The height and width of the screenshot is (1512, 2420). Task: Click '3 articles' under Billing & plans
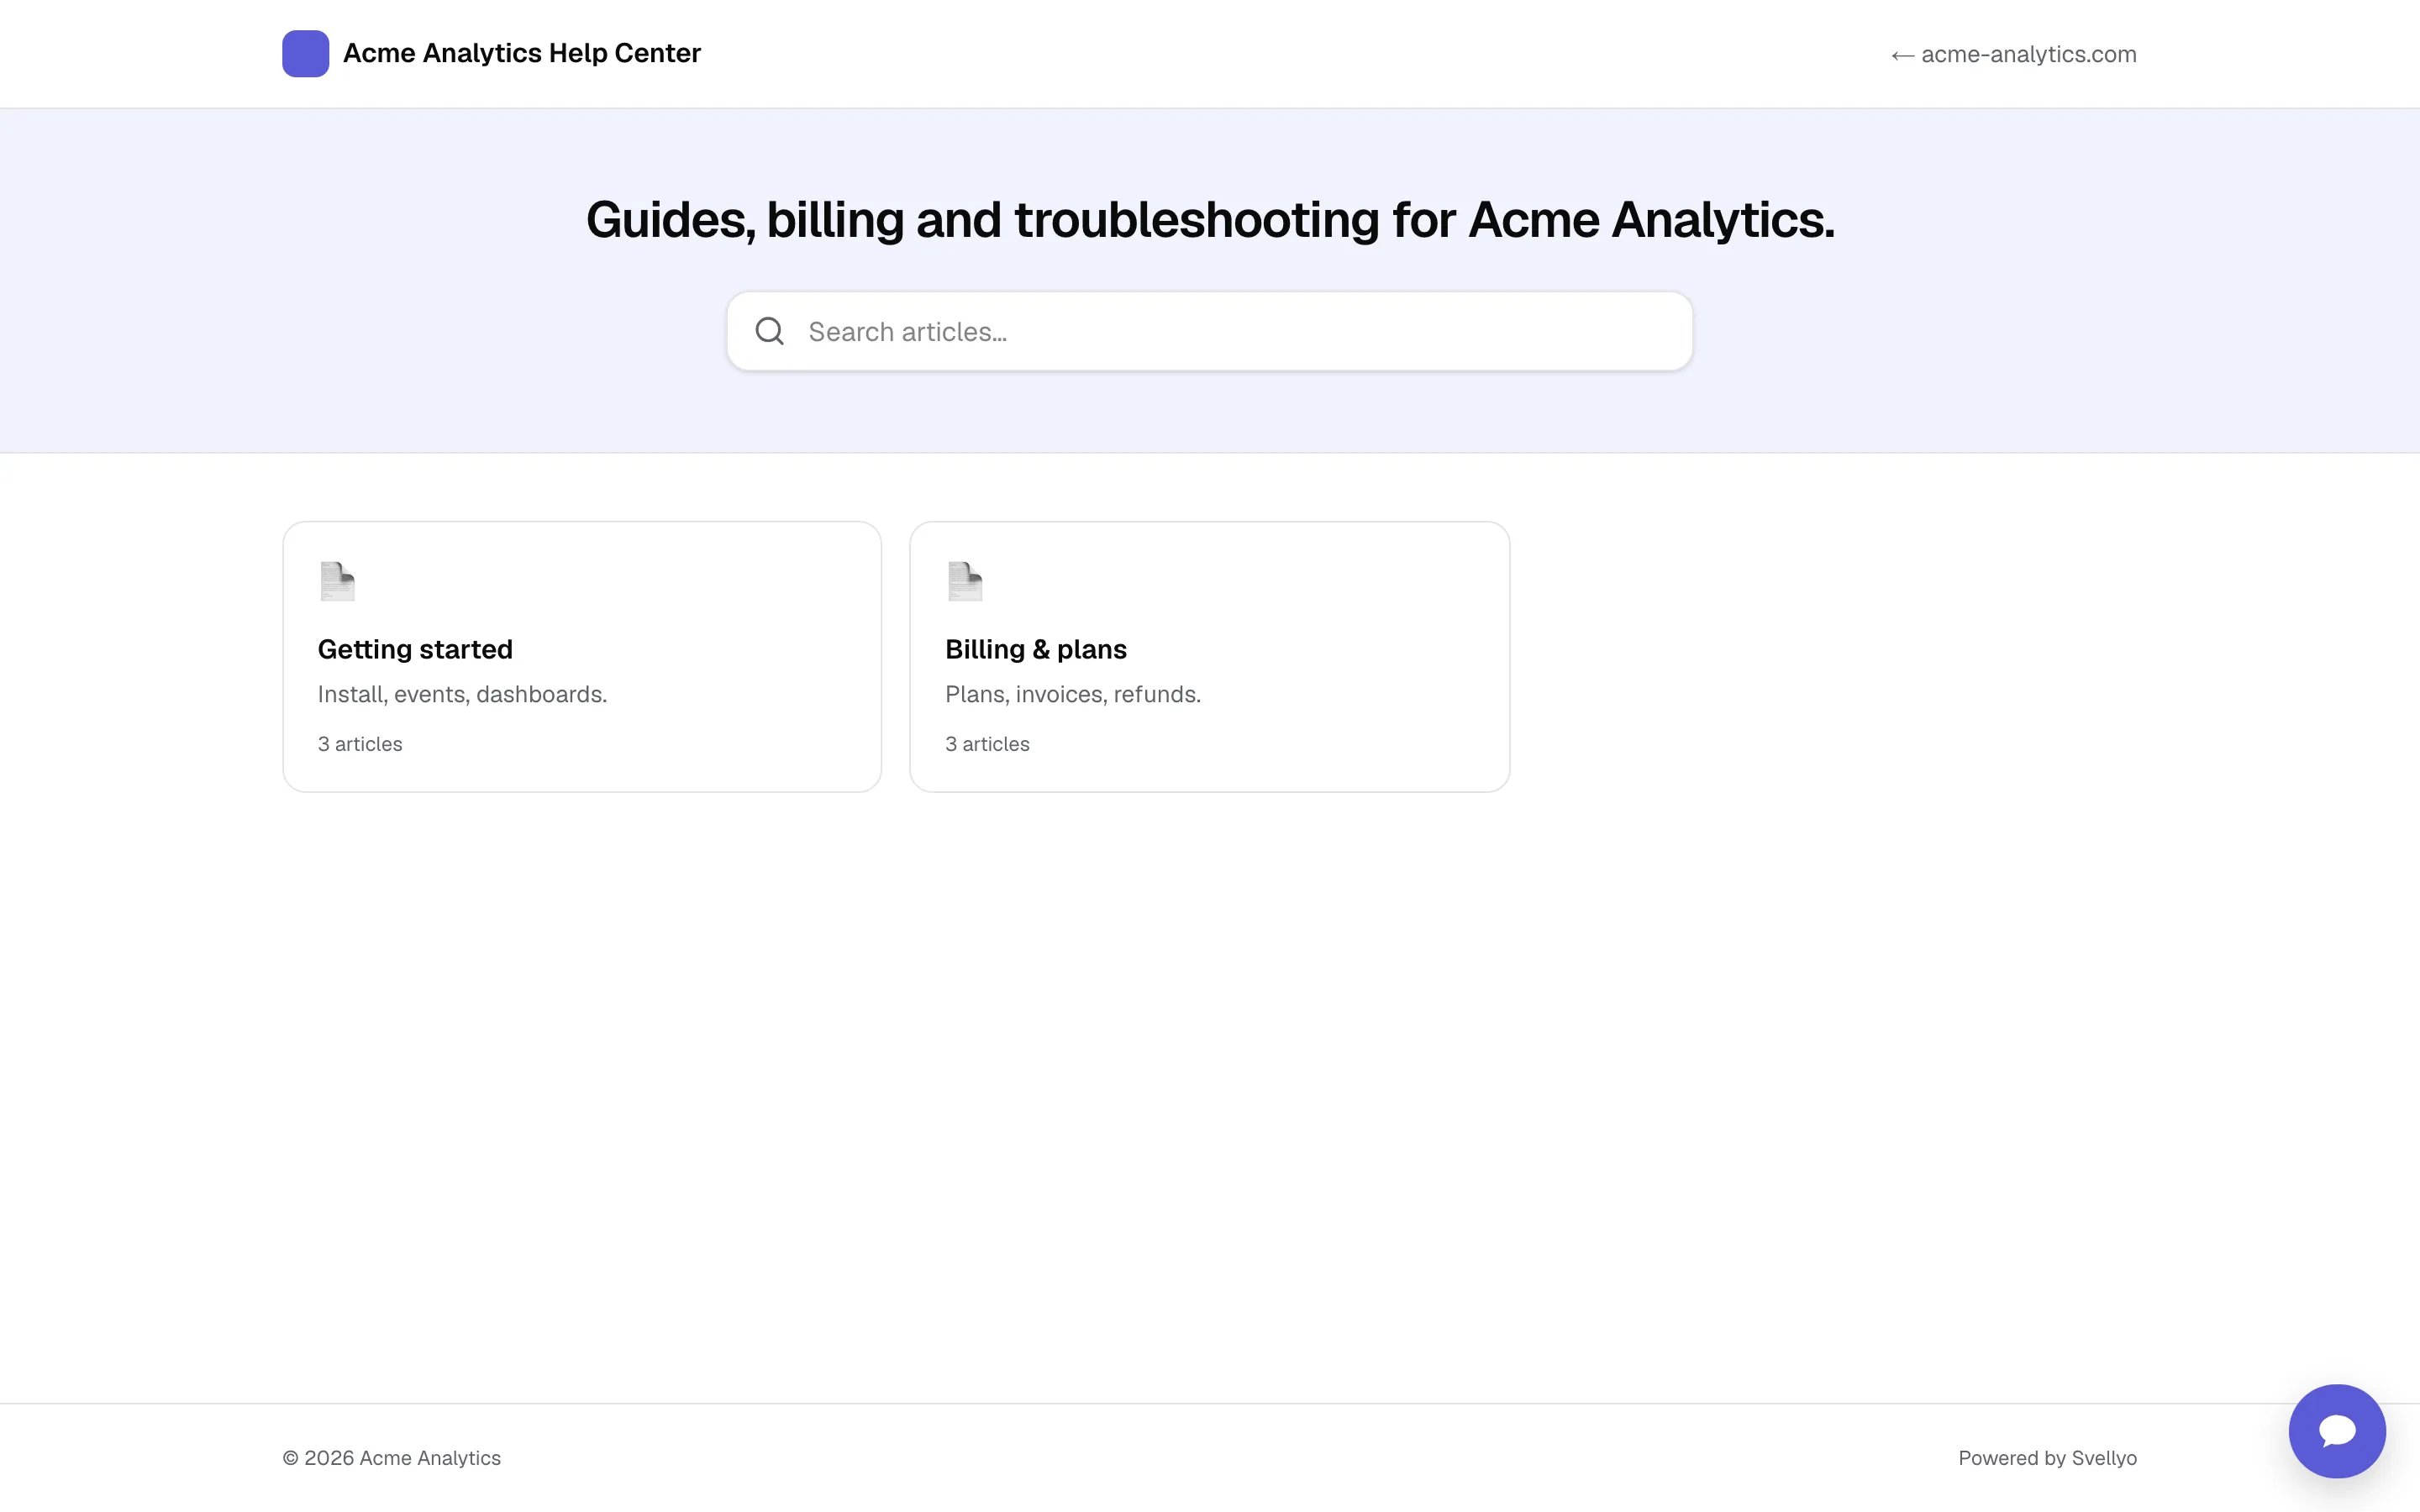tap(987, 744)
